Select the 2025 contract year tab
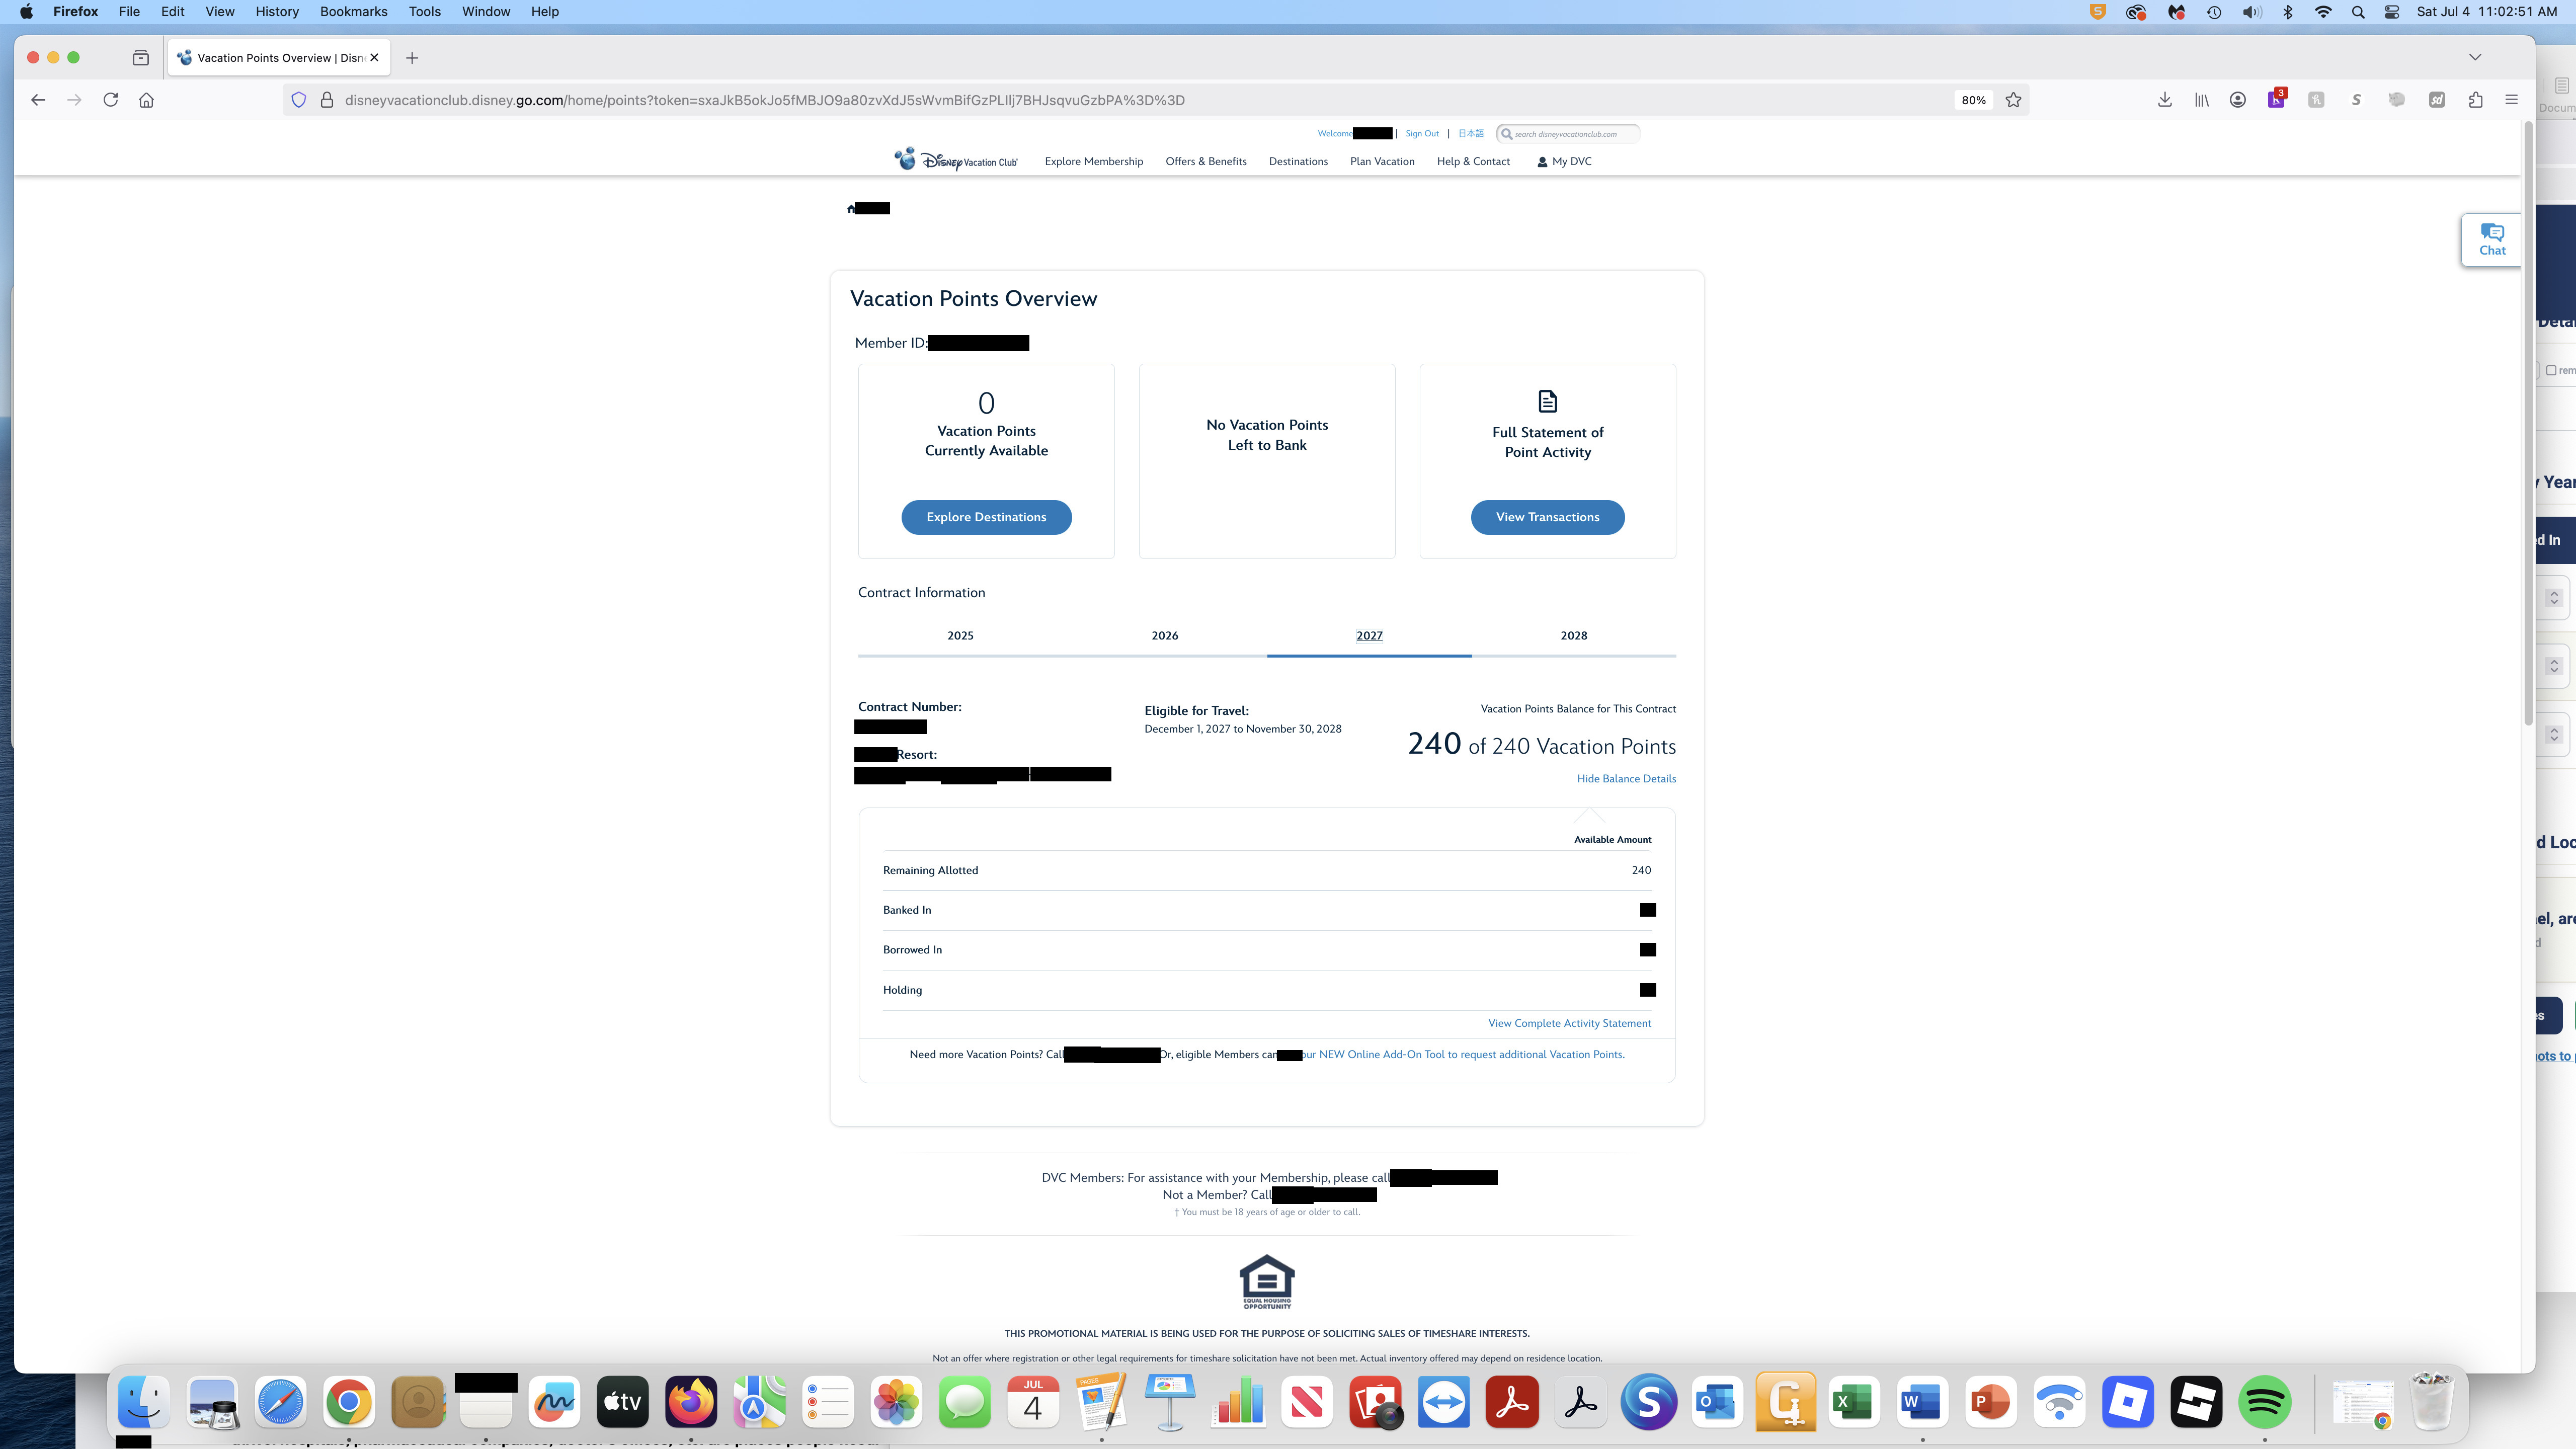This screenshot has height=1449, width=2576. 960,636
